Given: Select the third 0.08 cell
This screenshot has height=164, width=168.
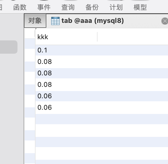Looking at the screenshot, I should tap(102, 85).
